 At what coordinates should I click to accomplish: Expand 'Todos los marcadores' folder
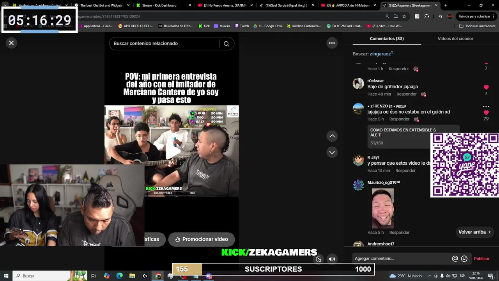[477, 26]
